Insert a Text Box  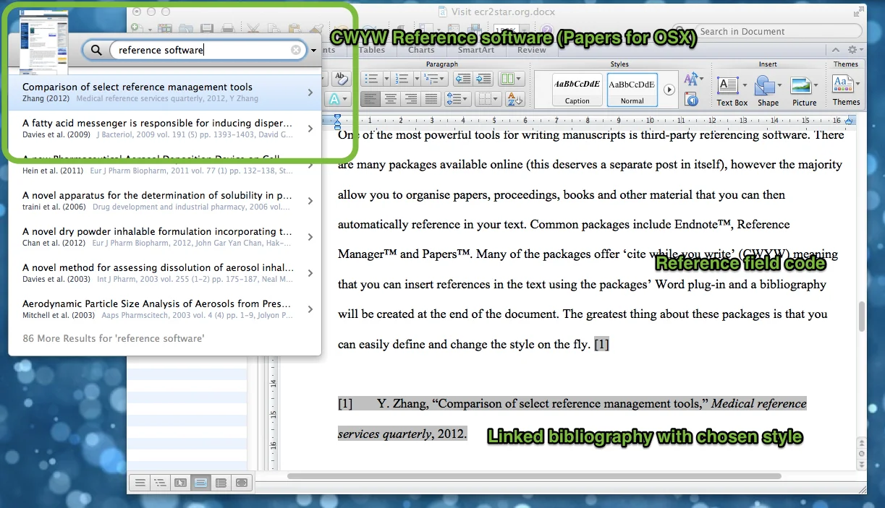click(732, 90)
